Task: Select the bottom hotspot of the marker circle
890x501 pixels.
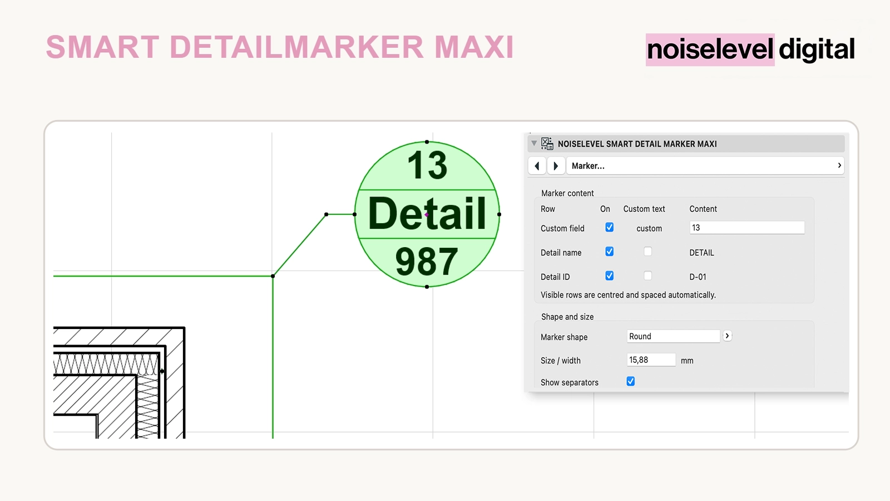Action: coord(427,287)
